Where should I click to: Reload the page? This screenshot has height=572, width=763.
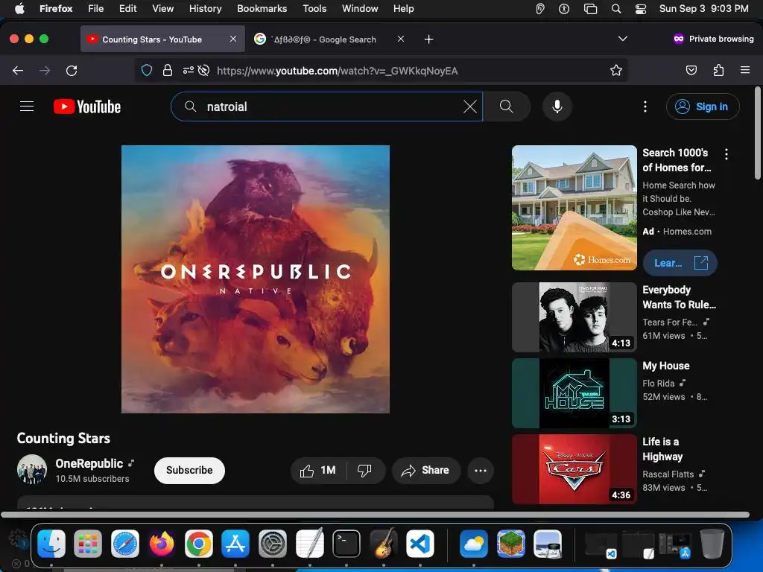coord(72,71)
